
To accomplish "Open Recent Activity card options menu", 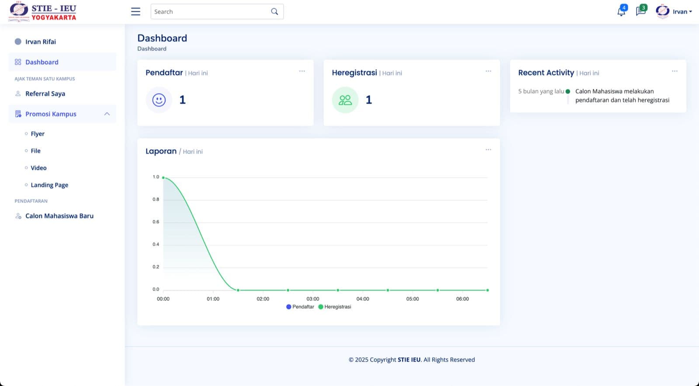I will pyautogui.click(x=675, y=71).
